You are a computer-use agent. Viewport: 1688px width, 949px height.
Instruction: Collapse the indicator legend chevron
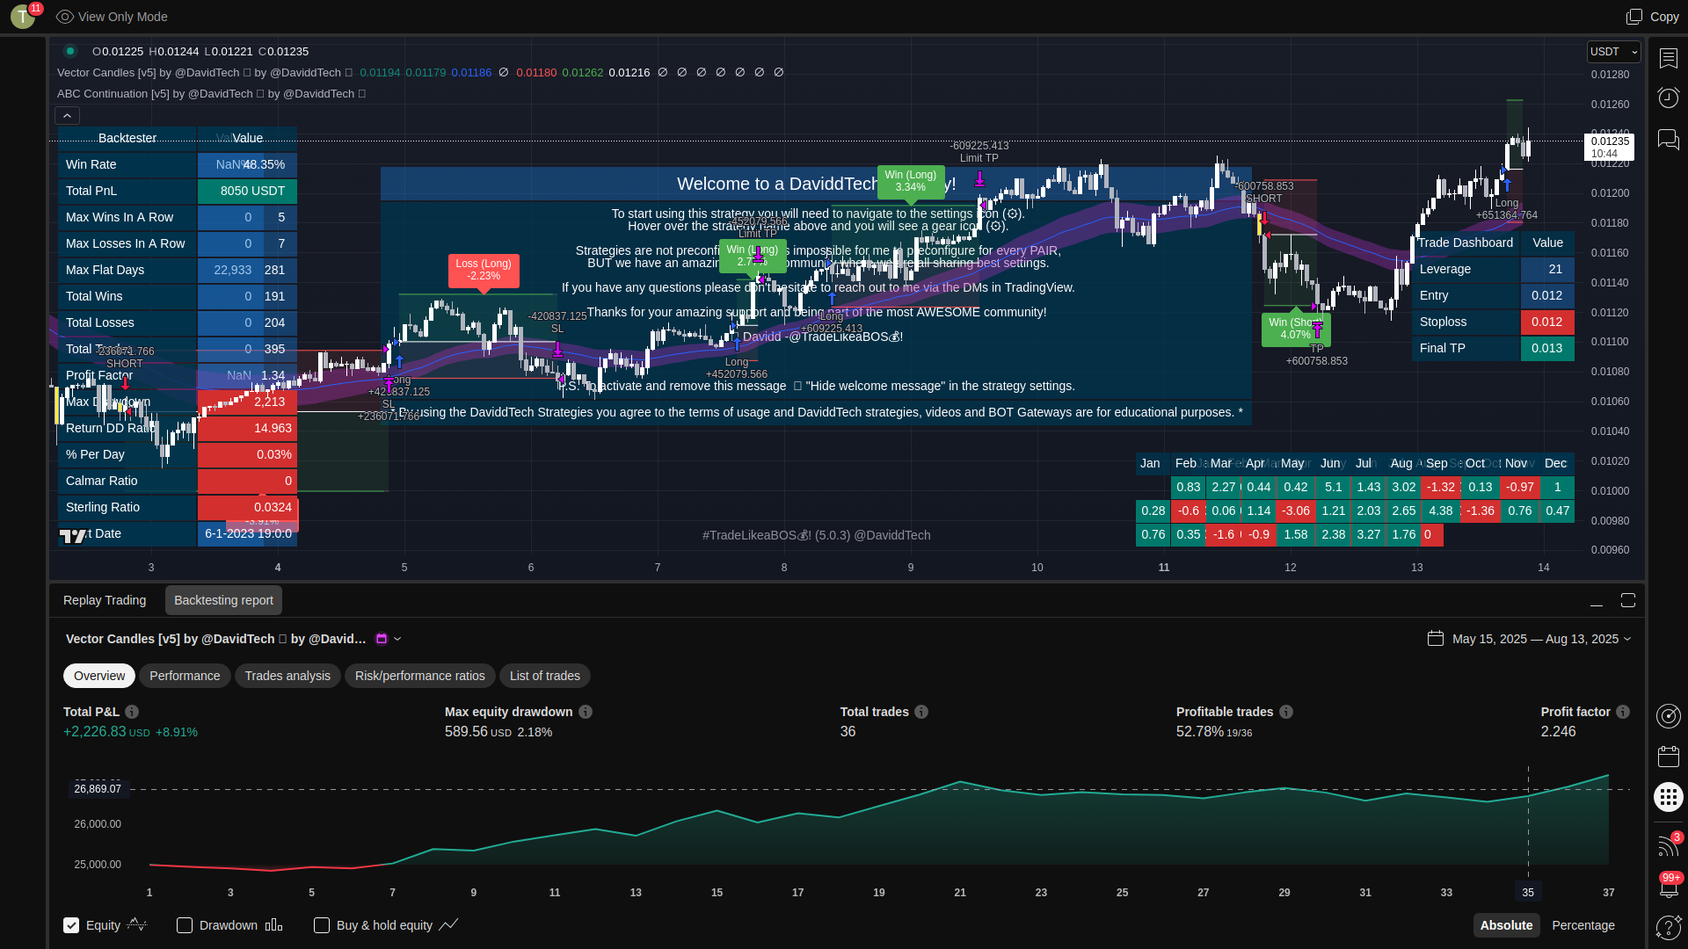pyautogui.click(x=68, y=115)
